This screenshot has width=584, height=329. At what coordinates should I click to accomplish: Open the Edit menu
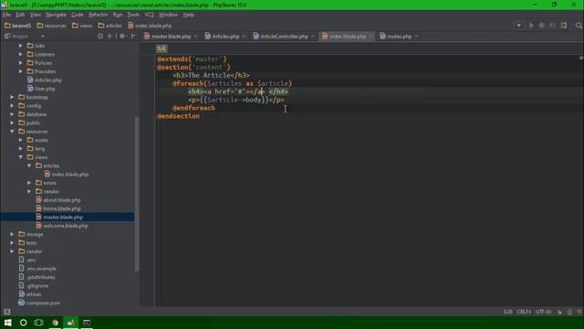(x=20, y=15)
